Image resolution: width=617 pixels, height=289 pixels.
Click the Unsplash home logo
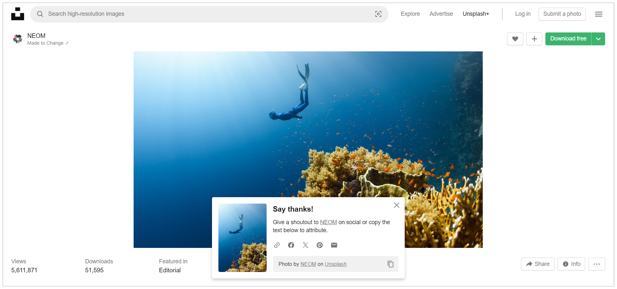[x=18, y=14]
